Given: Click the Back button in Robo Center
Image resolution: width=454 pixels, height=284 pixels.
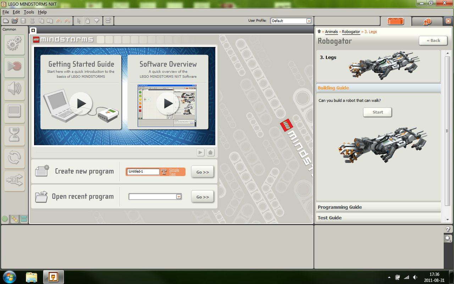Looking at the screenshot, I should point(433,40).
